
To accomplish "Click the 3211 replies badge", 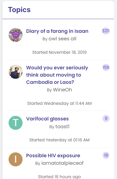I will (106, 31).
